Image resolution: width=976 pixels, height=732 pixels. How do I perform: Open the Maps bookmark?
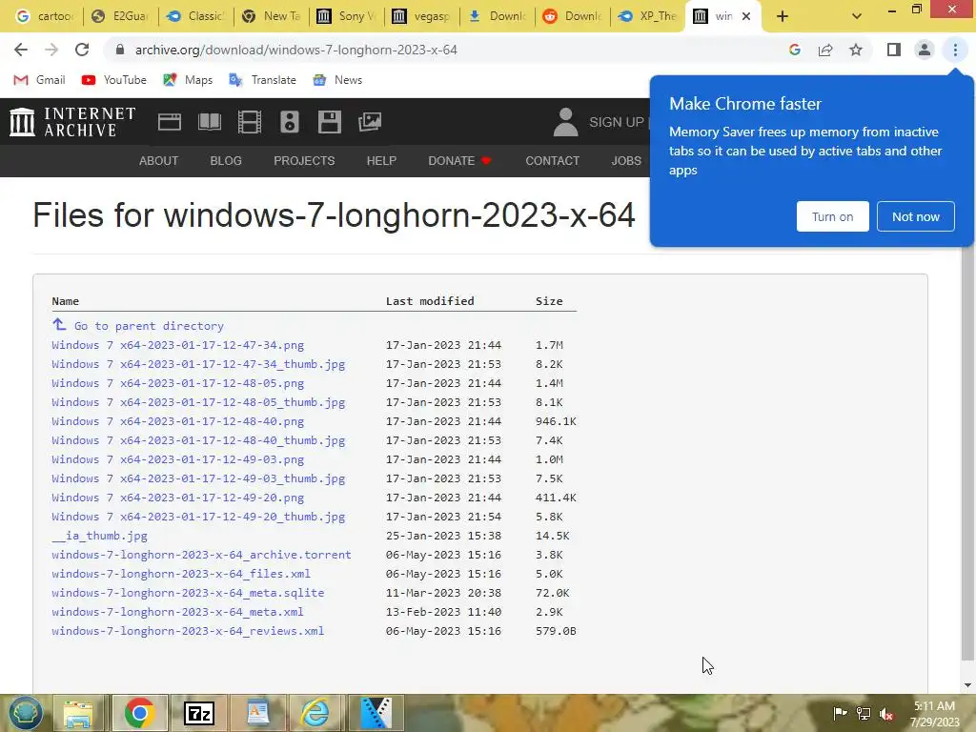tap(188, 80)
